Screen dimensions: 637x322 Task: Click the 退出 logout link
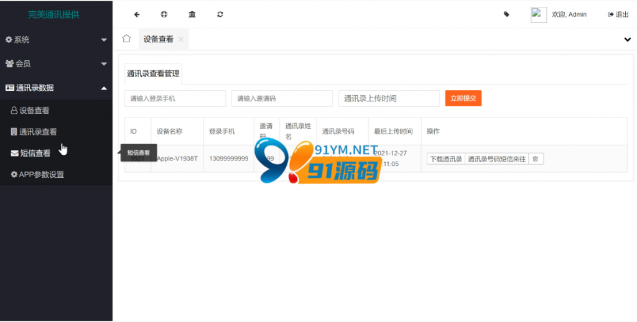(x=618, y=14)
